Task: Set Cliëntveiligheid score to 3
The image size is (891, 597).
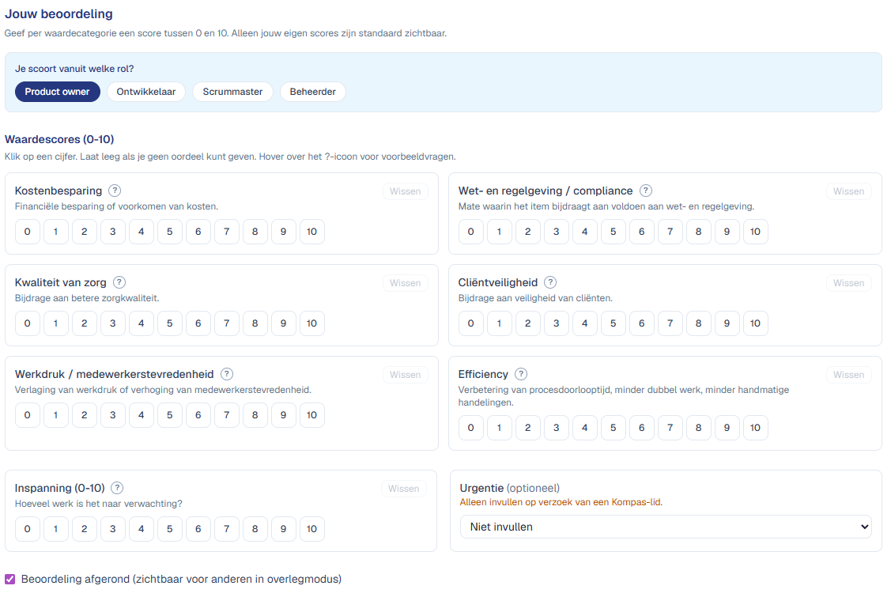Action: [557, 323]
